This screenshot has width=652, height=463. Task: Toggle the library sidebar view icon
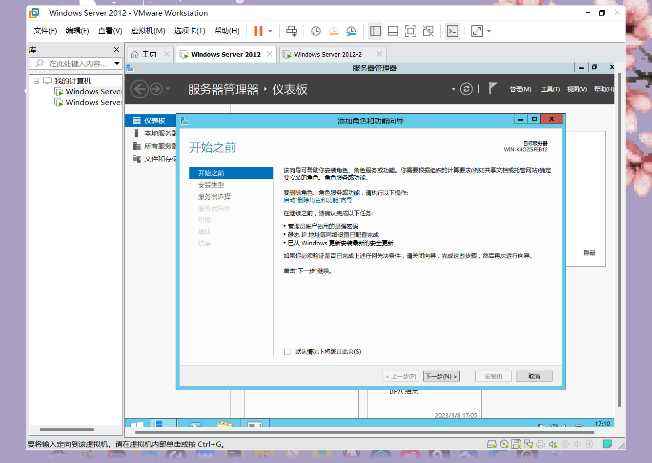[x=375, y=31]
